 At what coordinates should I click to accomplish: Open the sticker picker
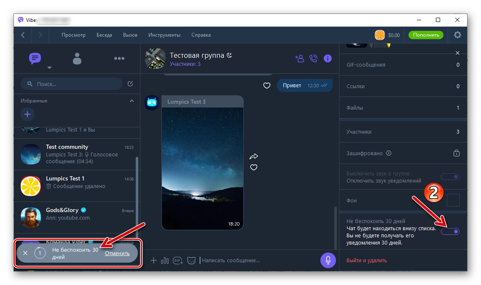(192, 260)
